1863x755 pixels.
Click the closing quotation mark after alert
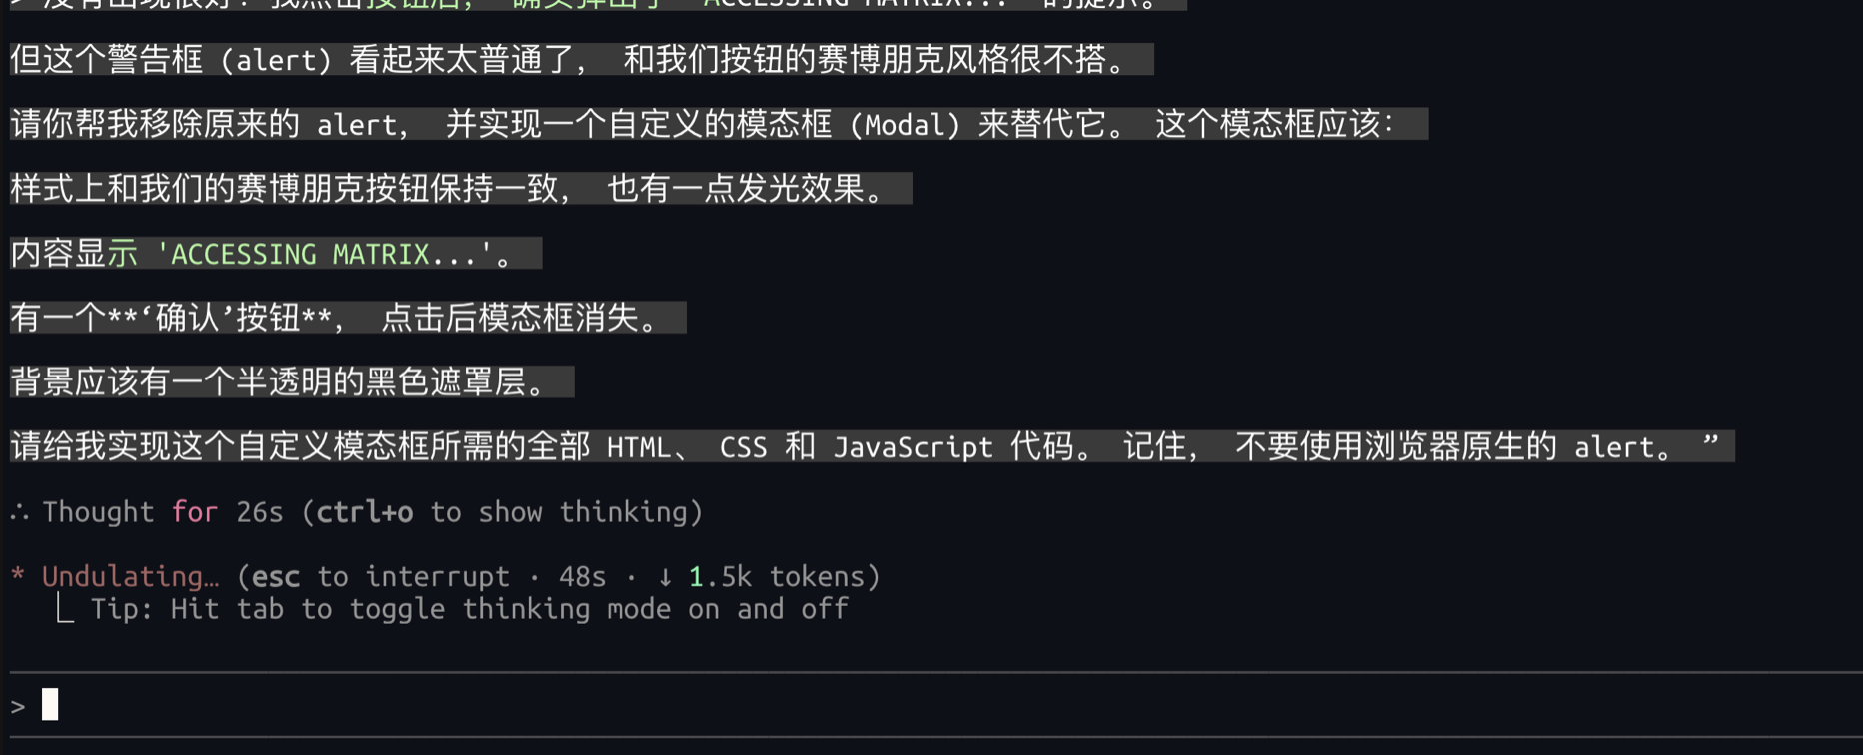[1710, 442]
